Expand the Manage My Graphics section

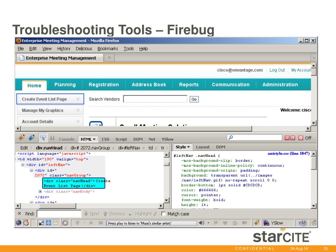click(x=78, y=110)
